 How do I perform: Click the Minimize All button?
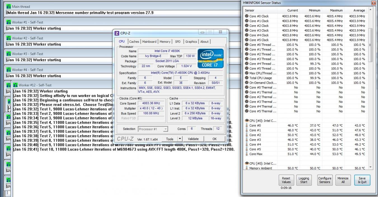tap(343, 180)
